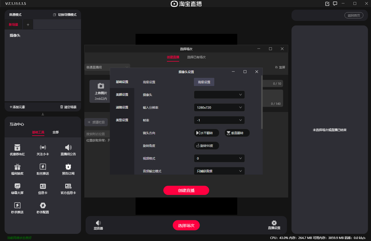Open the 秒杀配置 flash sale config
This screenshot has width=371, height=241.
pyautogui.click(x=43, y=208)
